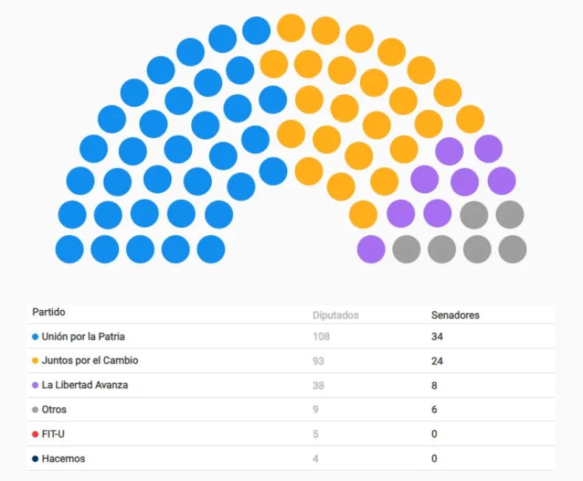Select the Unión por la Patria label
Image resolution: width=583 pixels, height=481 pixels.
tap(83, 337)
